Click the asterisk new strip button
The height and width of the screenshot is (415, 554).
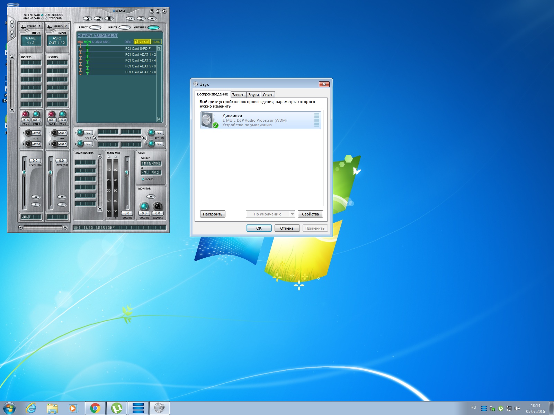click(x=12, y=24)
